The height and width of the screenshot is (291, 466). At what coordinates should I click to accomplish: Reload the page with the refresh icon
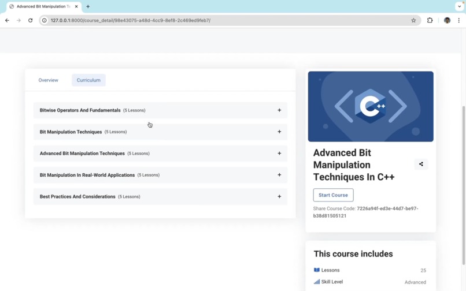tap(30, 20)
